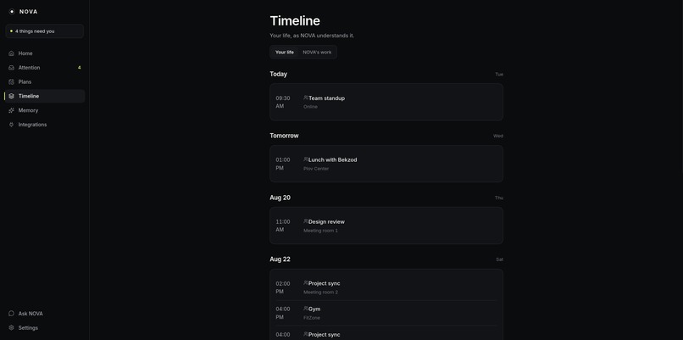Open Settings in the sidebar
The height and width of the screenshot is (340, 683).
(x=44, y=328)
